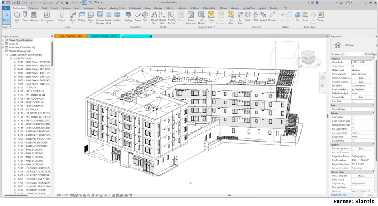Image resolution: width=378 pixels, height=206 pixels.
Task: Collapse the Sheets (Drawing Set) node
Action: (3, 51)
